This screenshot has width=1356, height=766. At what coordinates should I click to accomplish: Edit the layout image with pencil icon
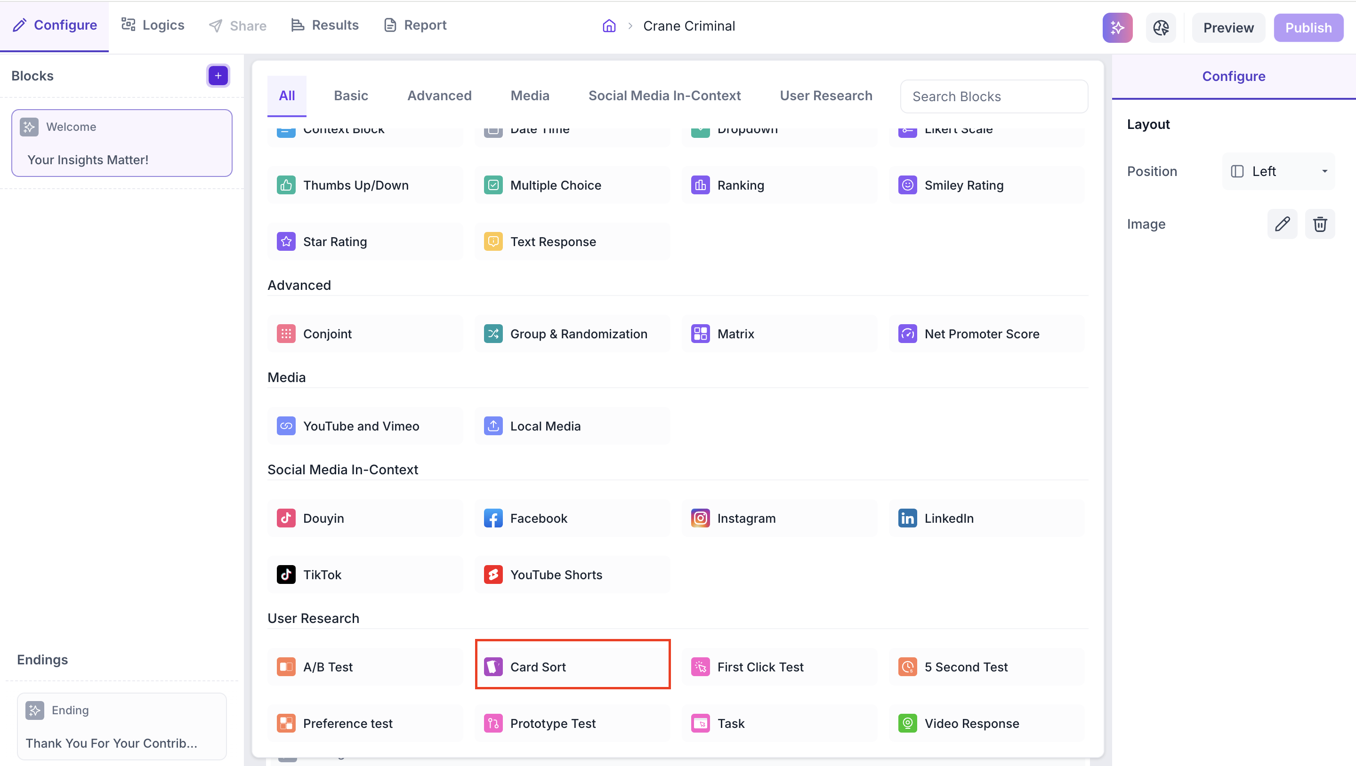coord(1282,224)
